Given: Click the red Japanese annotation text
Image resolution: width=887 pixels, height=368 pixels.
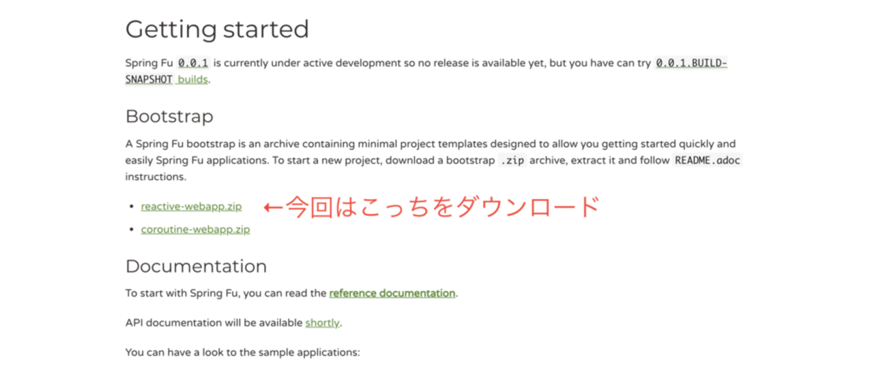Looking at the screenshot, I should [x=442, y=206].
